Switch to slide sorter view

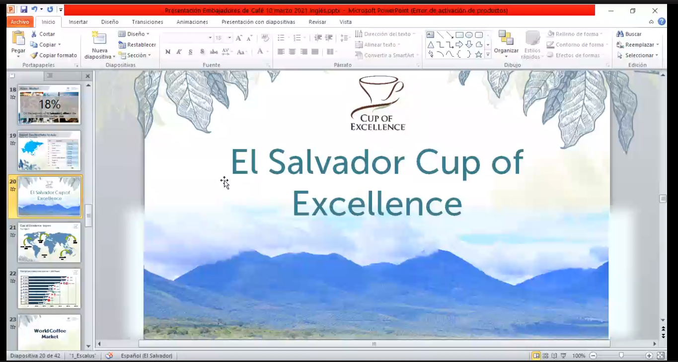click(545, 356)
